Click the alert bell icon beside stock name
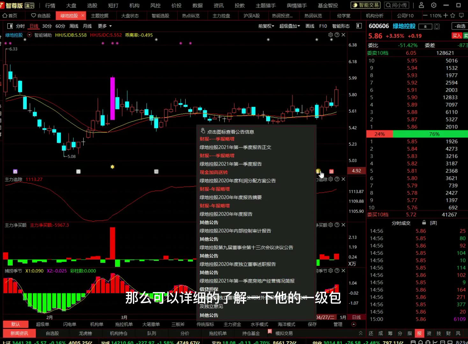The width and height of the screenshot is (468, 344). 437,27
